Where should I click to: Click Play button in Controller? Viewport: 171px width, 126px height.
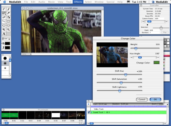point(165,32)
